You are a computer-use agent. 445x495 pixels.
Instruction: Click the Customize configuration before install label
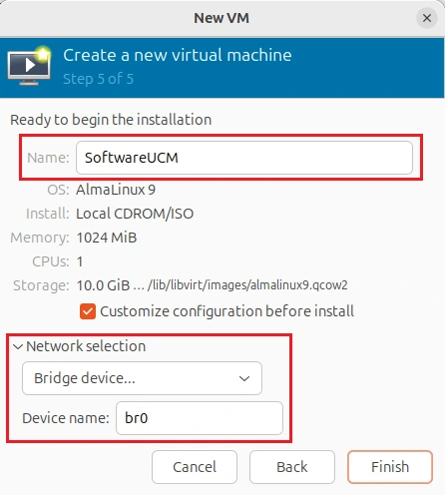click(x=226, y=311)
